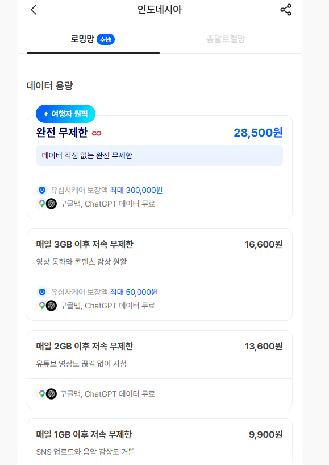
Task: Select the 매일 3GB 이후 저속 무제한 plan
Action: [160, 274]
